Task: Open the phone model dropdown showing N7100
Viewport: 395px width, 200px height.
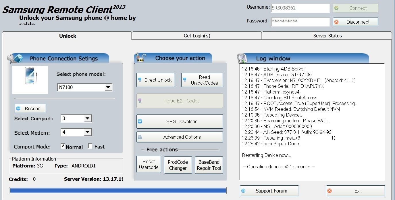Action: point(85,87)
